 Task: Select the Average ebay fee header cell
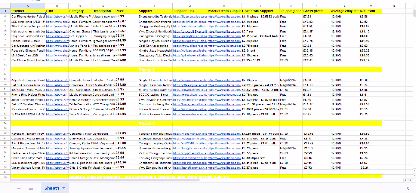click(345, 11)
